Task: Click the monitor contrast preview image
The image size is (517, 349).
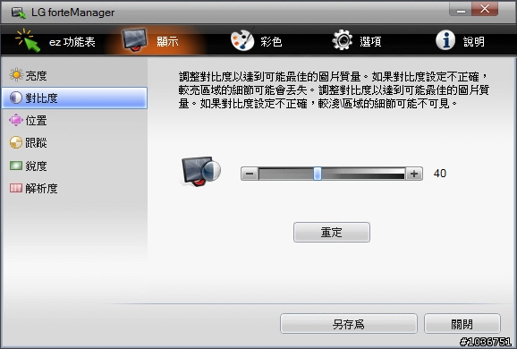Action: tap(200, 171)
